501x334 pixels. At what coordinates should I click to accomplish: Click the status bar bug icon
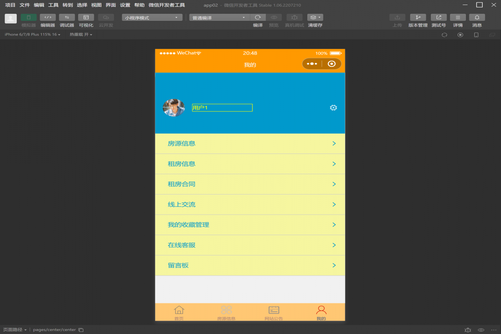tap(468, 330)
